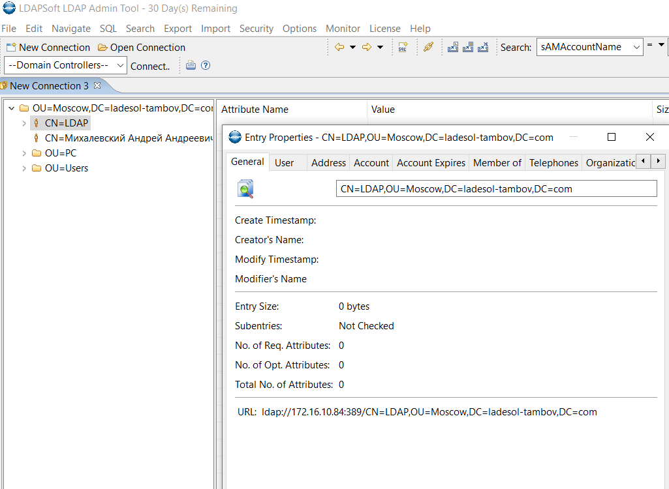The width and height of the screenshot is (669, 489).
Task: Click the blue help question mark icon
Action: 206,65
